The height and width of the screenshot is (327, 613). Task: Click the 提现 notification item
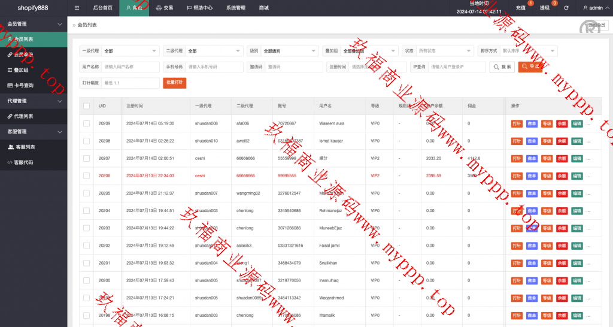pos(545,8)
